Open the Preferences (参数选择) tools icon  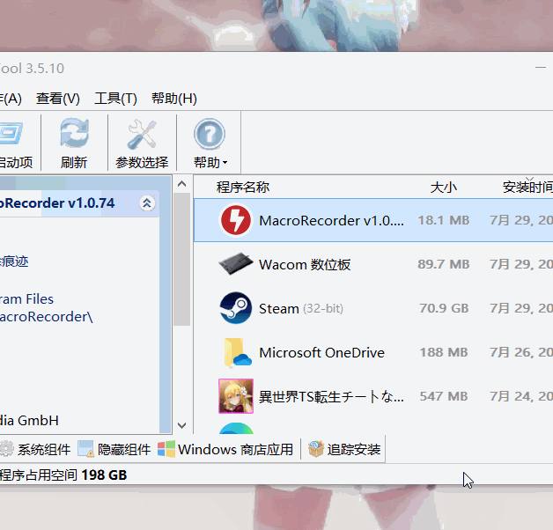(142, 134)
